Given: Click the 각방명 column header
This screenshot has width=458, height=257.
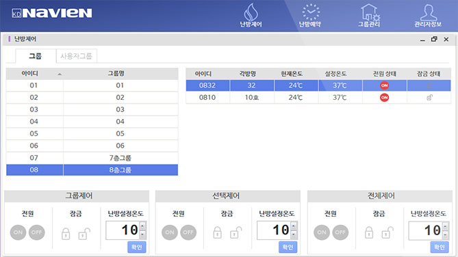Looking at the screenshot, I should click(x=248, y=74).
